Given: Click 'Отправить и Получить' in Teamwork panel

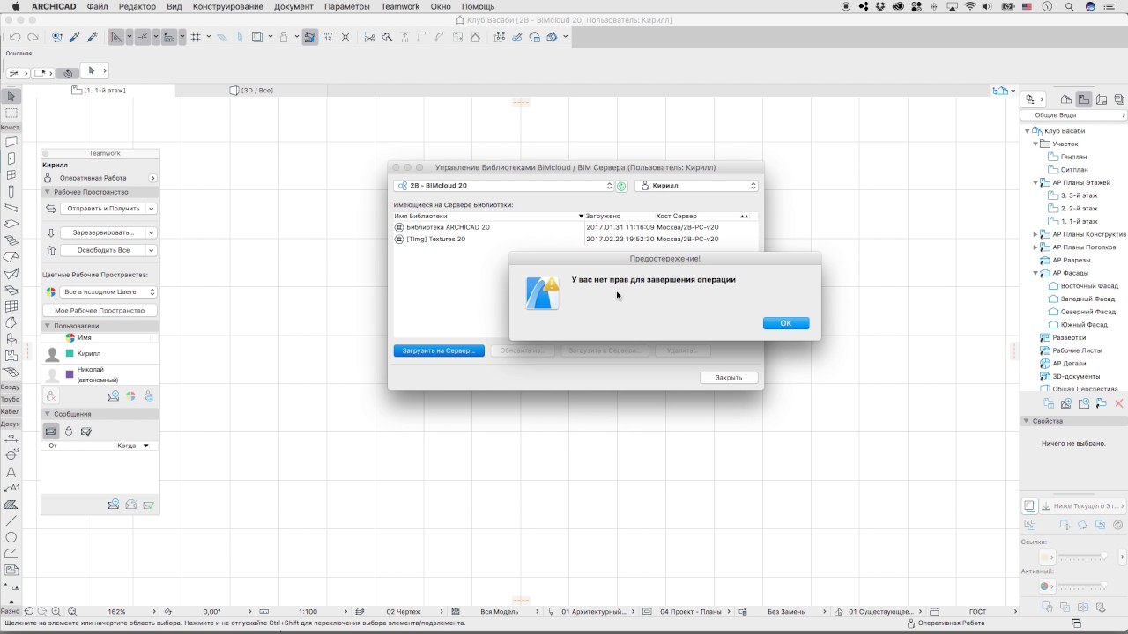Looking at the screenshot, I should 101,209.
